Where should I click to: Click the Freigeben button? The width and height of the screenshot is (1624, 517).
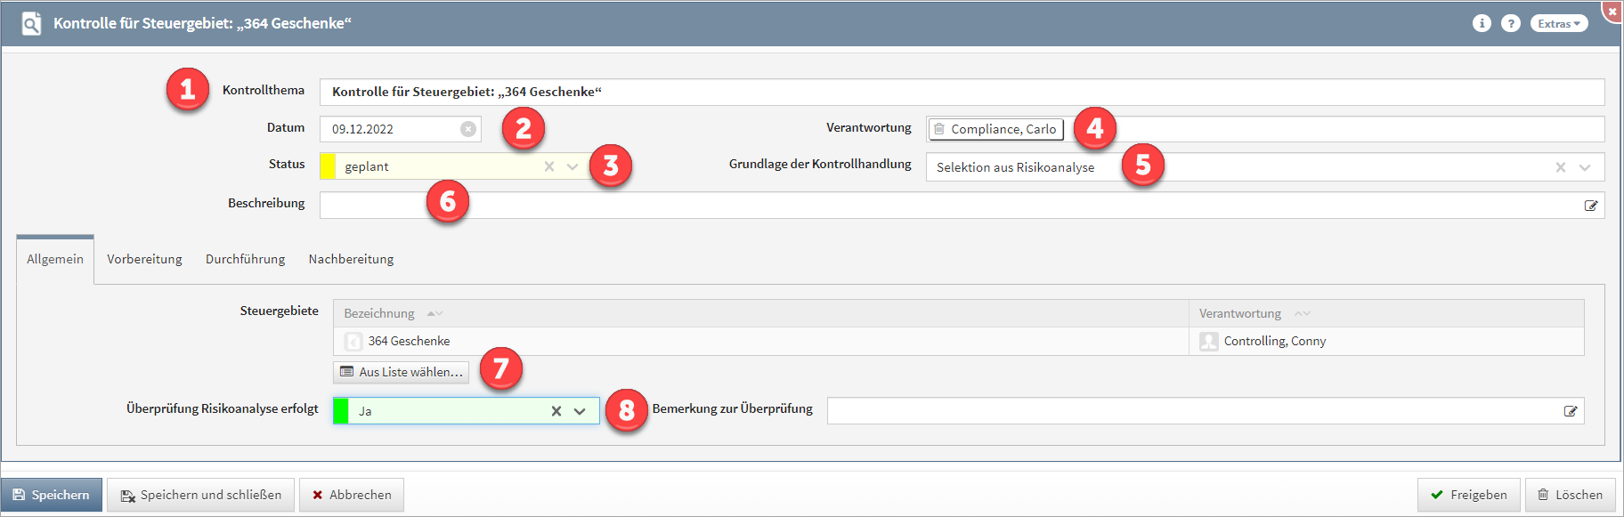coord(1468,495)
